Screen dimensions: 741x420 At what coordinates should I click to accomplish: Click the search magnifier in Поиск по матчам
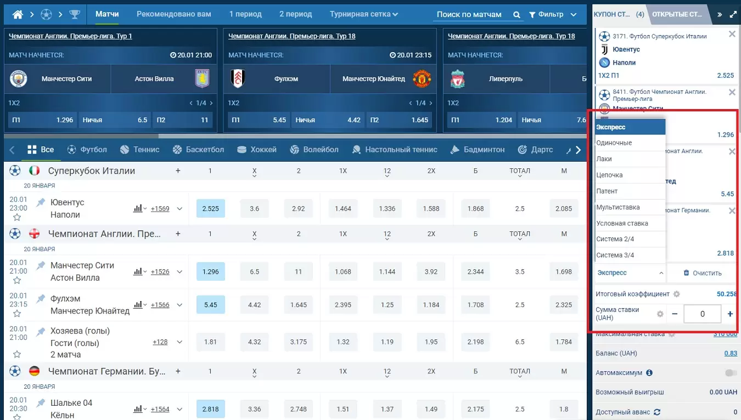pyautogui.click(x=516, y=13)
